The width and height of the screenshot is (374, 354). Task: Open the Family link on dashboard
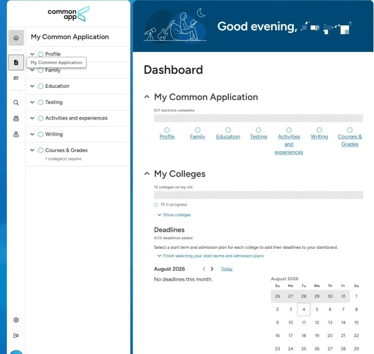pos(197,137)
